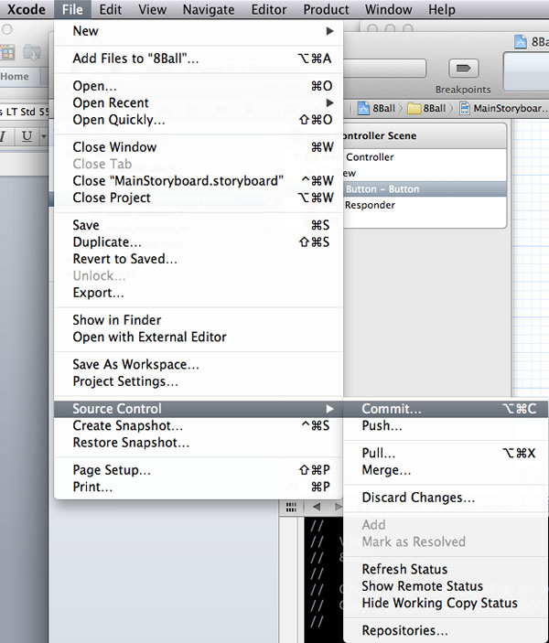Open the Editor menu
The image size is (549, 643).
click(x=269, y=9)
